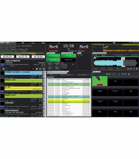Click the green playing cart with red timer
Screen dimensions: 139x159
pyautogui.click(x=100, y=81)
